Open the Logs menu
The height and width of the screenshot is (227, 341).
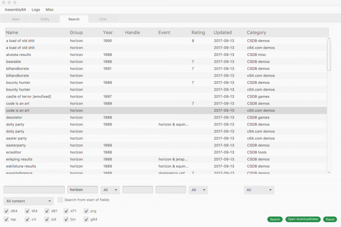(x=36, y=9)
